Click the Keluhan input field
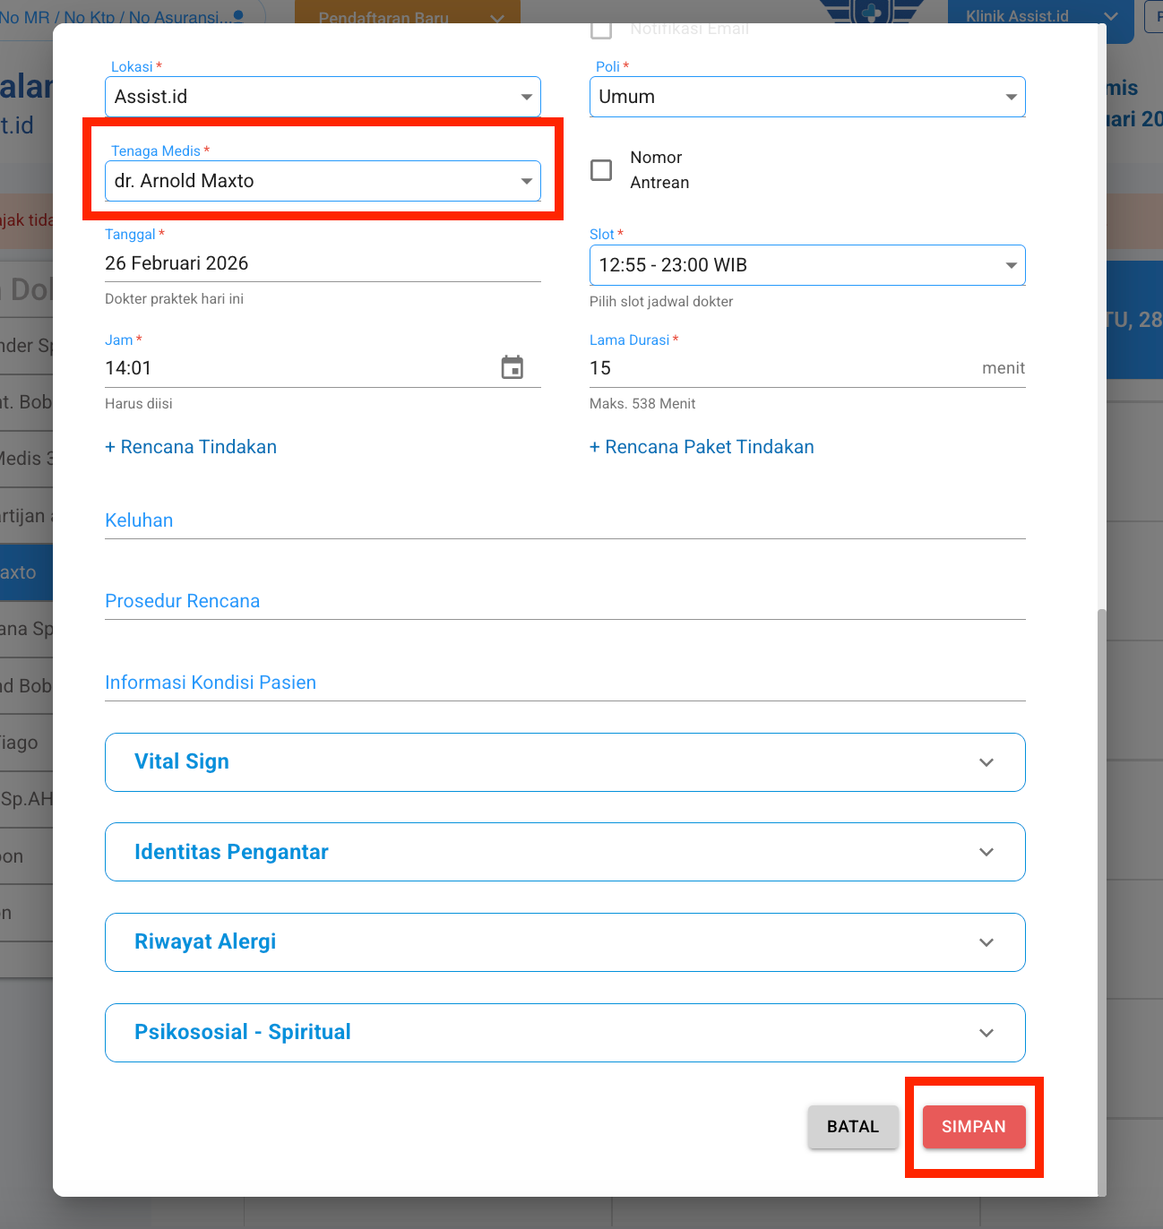 564,520
